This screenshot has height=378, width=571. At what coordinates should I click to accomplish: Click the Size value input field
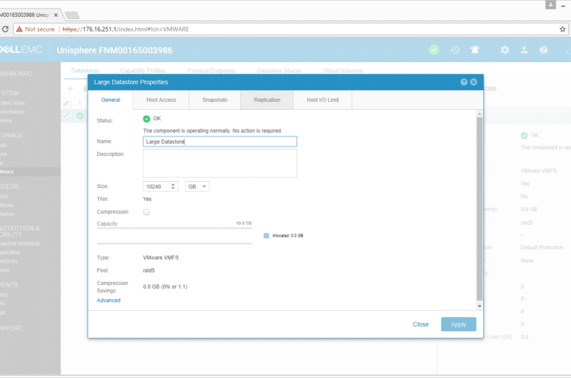[x=156, y=187]
